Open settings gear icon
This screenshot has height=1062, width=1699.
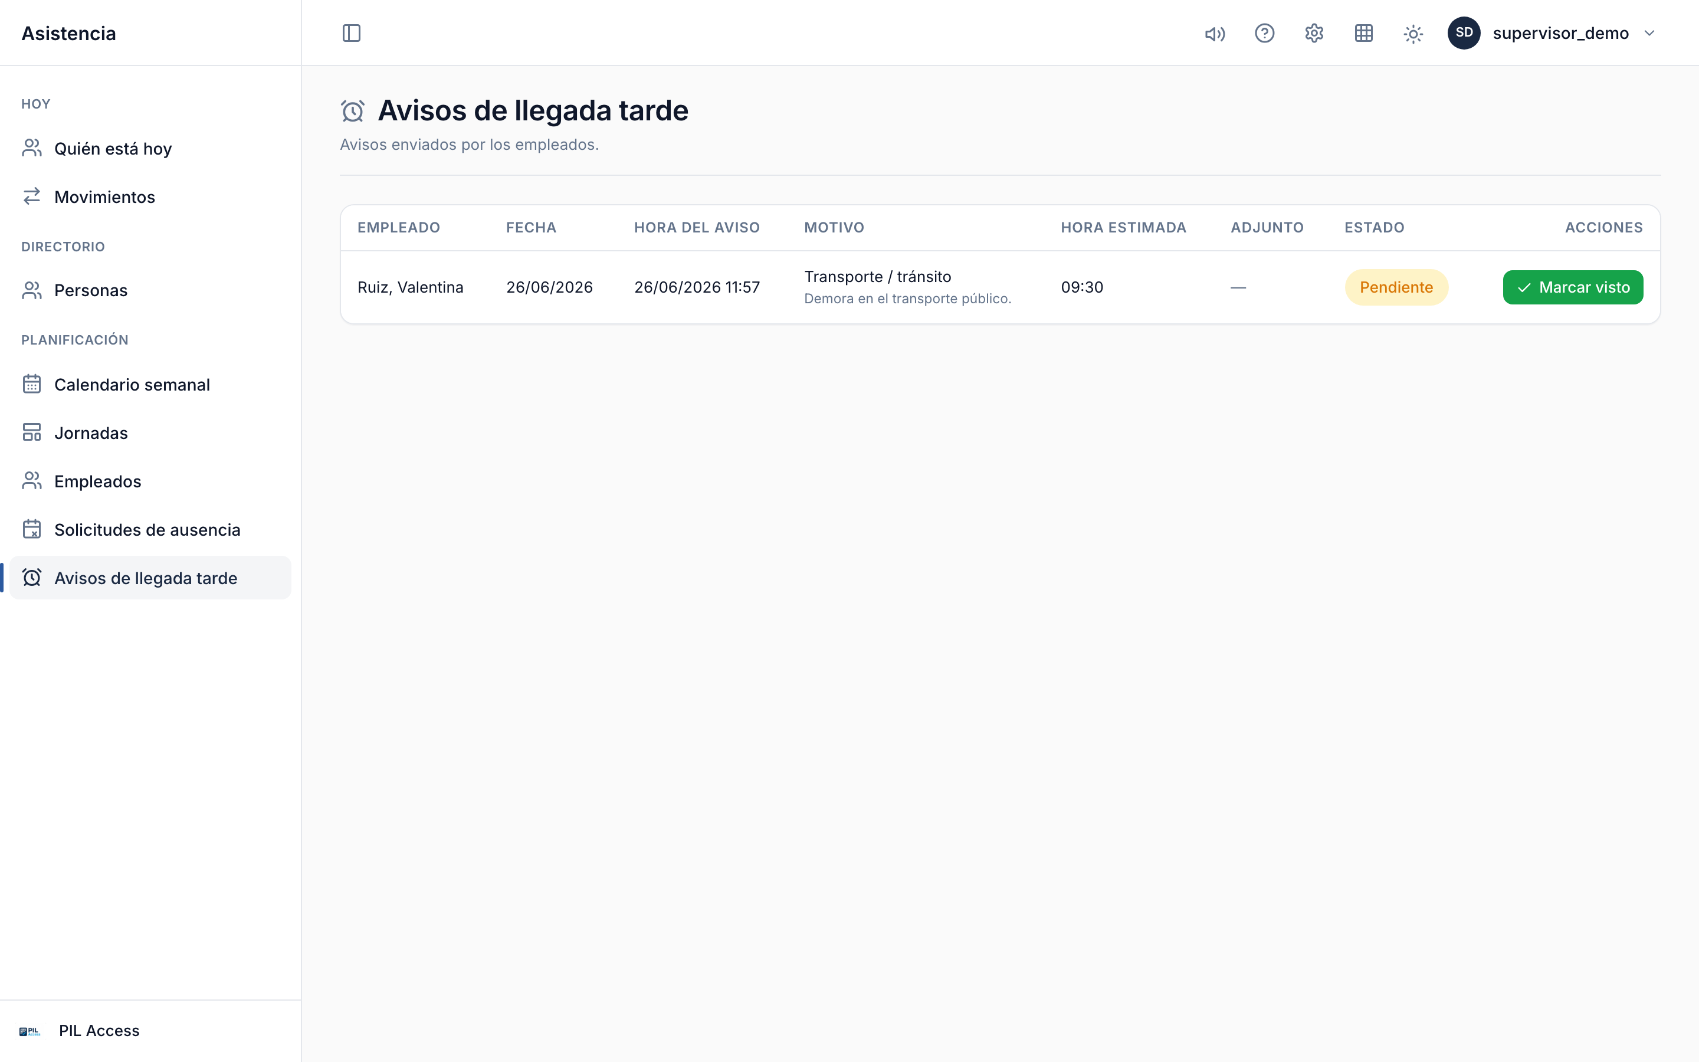1314,33
